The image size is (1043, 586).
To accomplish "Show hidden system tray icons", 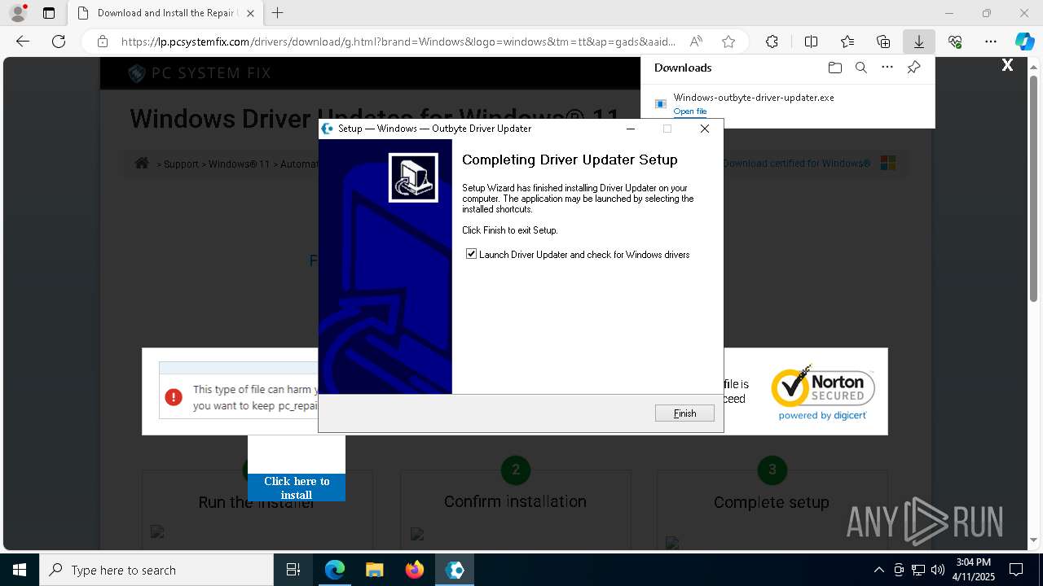I will click(x=878, y=570).
